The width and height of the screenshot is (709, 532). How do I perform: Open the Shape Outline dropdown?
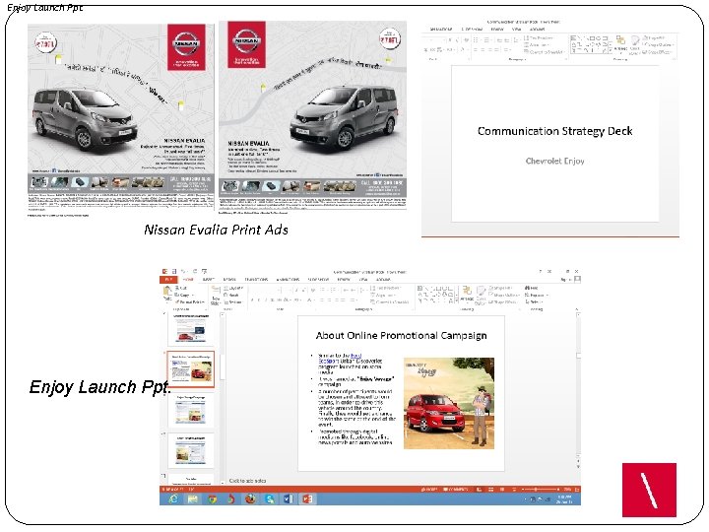point(503,295)
